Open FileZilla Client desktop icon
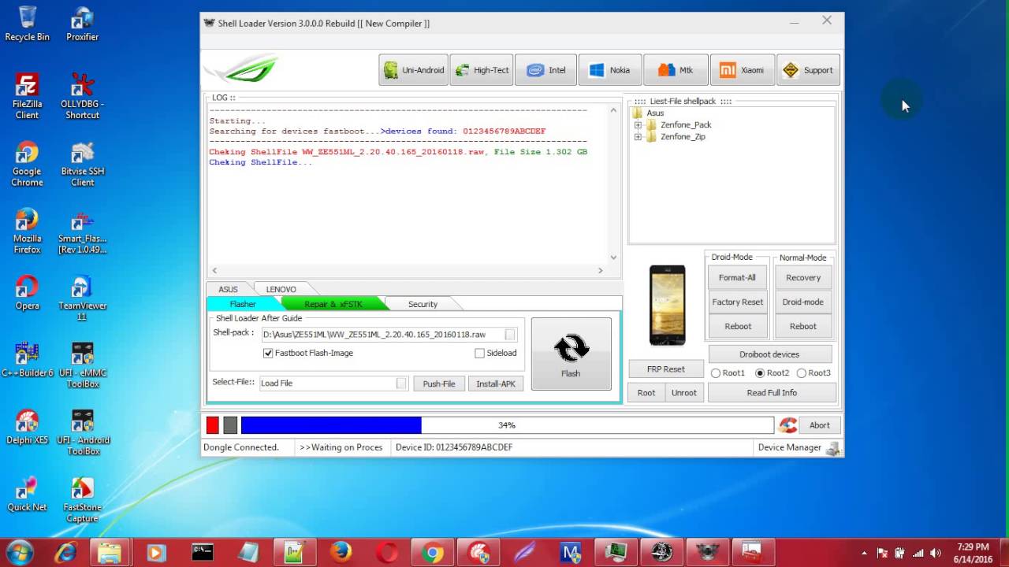 click(27, 96)
